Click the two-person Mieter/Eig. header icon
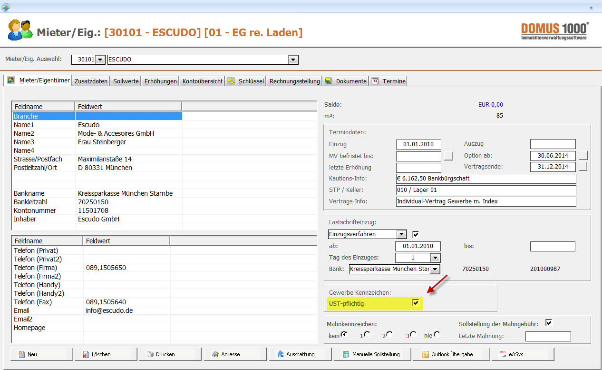The image size is (602, 370). [x=20, y=30]
